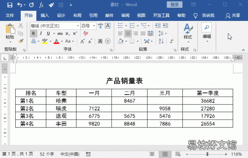Click the Character Border A icon
248x158 pixels.
[x=108, y=26]
